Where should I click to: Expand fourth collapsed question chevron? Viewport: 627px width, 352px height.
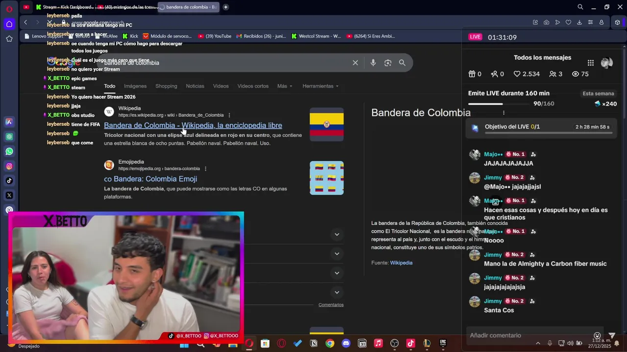[337, 292]
